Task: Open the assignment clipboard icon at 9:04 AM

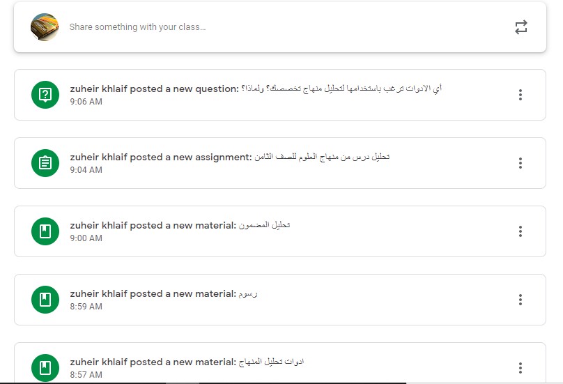Action: pyautogui.click(x=45, y=163)
